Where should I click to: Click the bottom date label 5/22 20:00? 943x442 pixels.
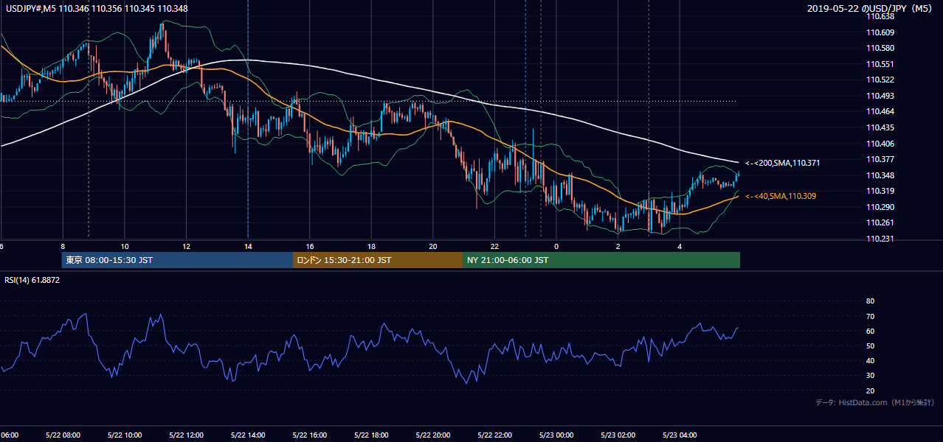click(x=433, y=435)
